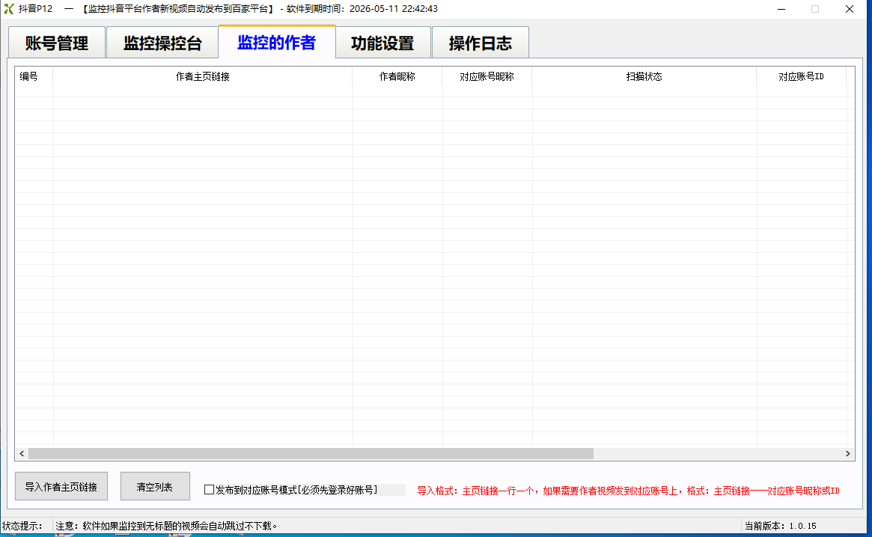Click the horizontal scrollbar left arrow
This screenshot has height=537, width=872.
[x=22, y=454]
